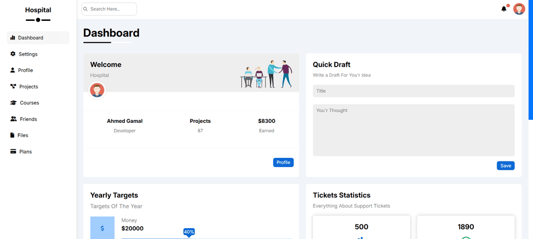The height and width of the screenshot is (239, 533).
Task: Click the Projects diagram icon
Action: (x=13, y=86)
